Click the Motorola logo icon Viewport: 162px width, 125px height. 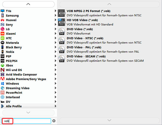[2, 42]
